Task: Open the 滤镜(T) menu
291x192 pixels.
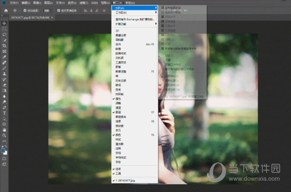Action: point(83,3)
